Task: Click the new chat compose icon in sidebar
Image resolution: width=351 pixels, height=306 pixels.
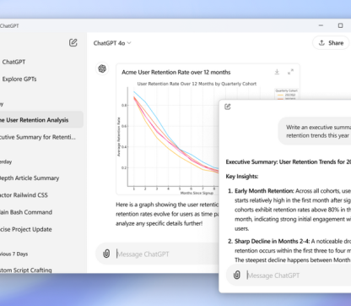Action: point(73,42)
